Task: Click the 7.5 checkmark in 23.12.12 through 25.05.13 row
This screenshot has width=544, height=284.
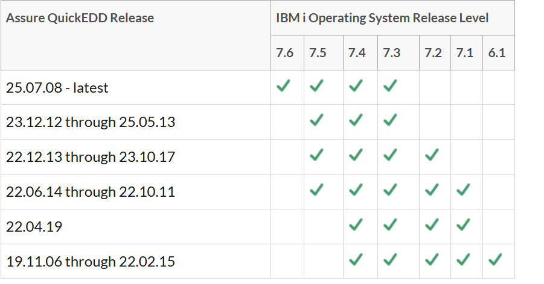Action: click(x=316, y=120)
